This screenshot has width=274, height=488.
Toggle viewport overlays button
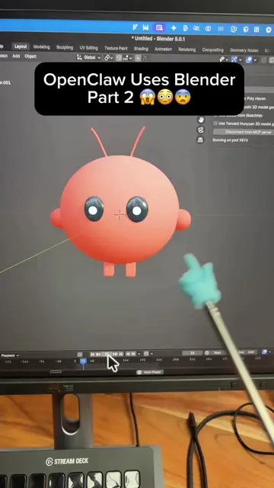pos(249,59)
